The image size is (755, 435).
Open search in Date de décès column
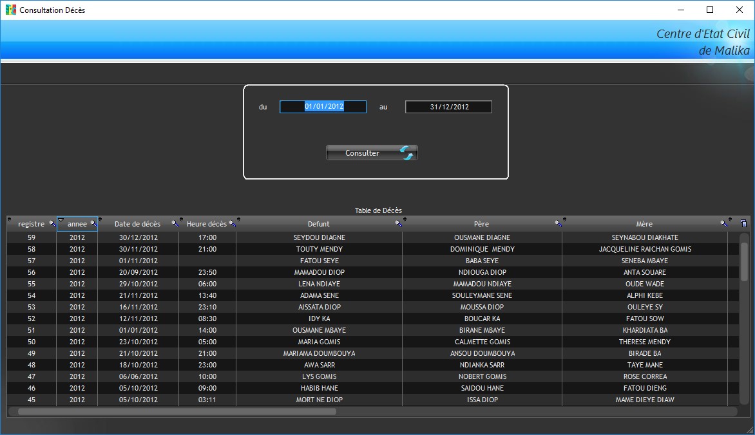click(x=175, y=224)
